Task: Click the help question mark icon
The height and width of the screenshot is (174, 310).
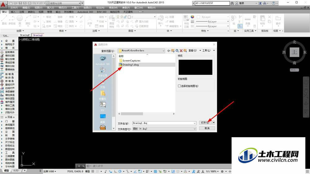Action: (x=273, y=3)
